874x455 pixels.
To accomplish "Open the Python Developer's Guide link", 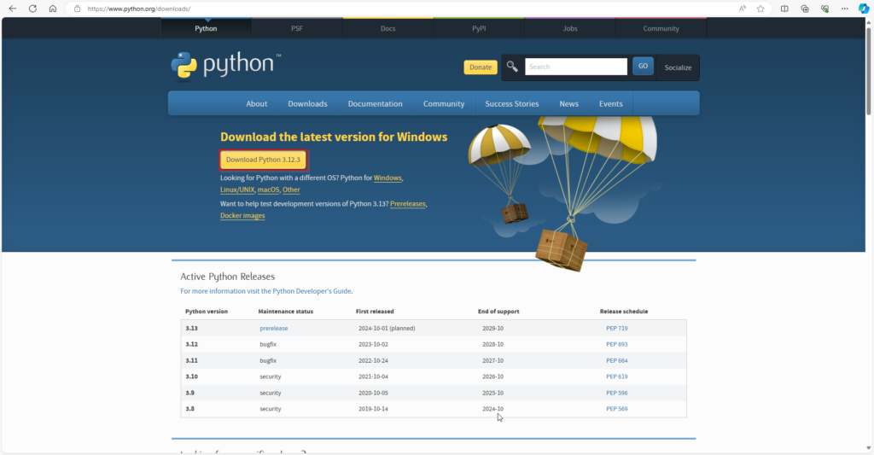I will point(266,291).
